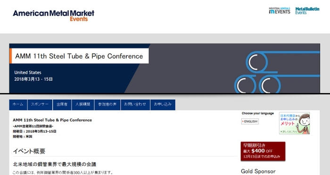
Task: Click the Gold Sponsor heading
Action: click(258, 171)
